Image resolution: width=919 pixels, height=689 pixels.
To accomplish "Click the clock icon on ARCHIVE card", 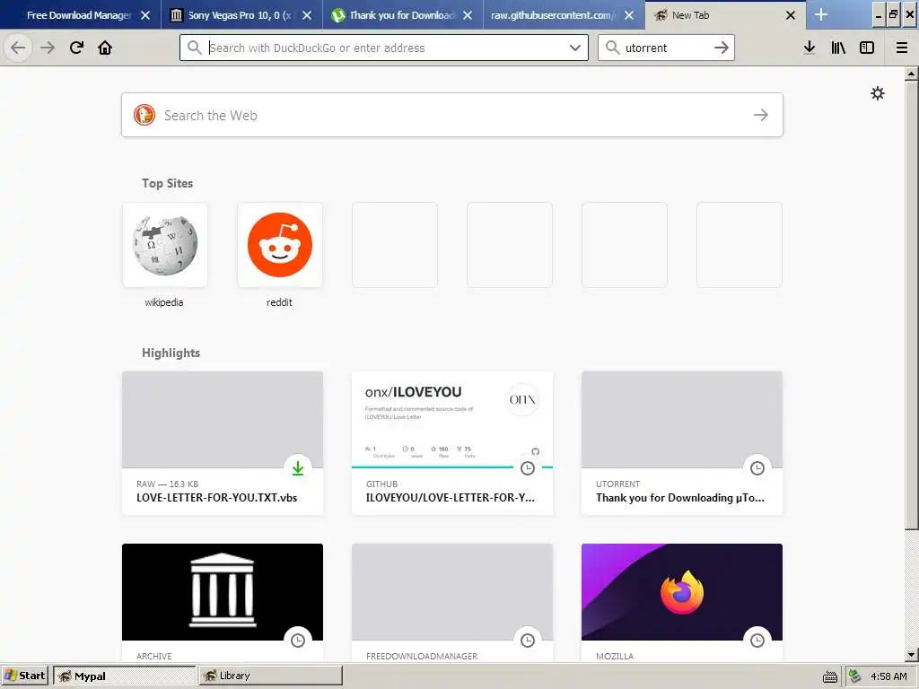I will tap(298, 641).
